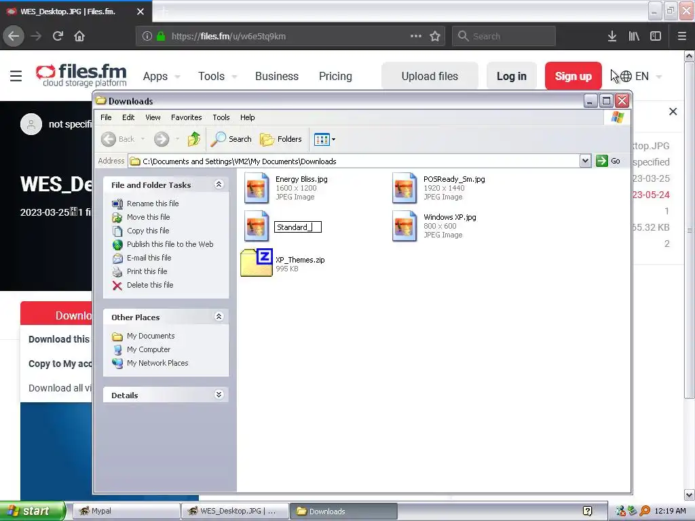Open My Documents in Other Places
Viewport: 695px width, 521px height.
151,336
